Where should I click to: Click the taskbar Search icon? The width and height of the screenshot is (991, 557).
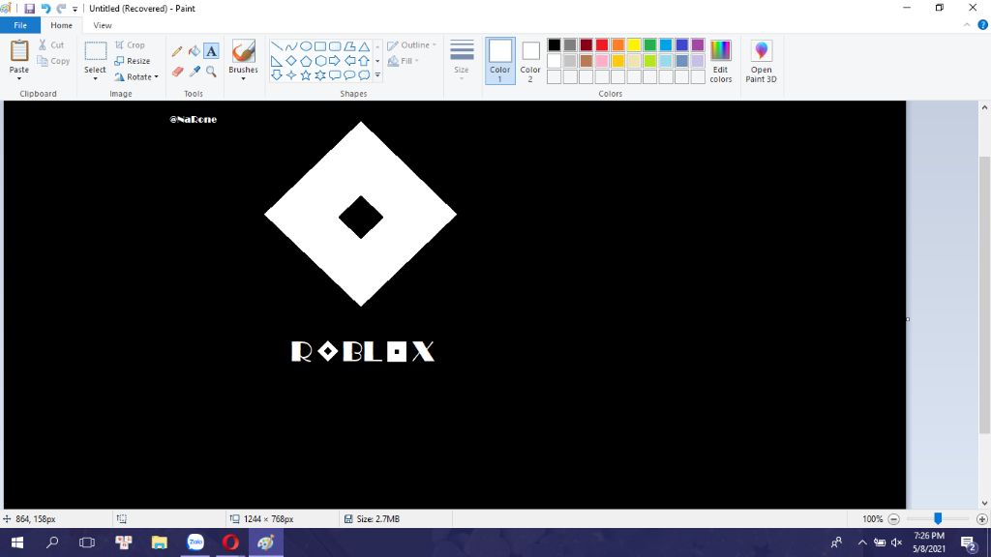click(52, 542)
